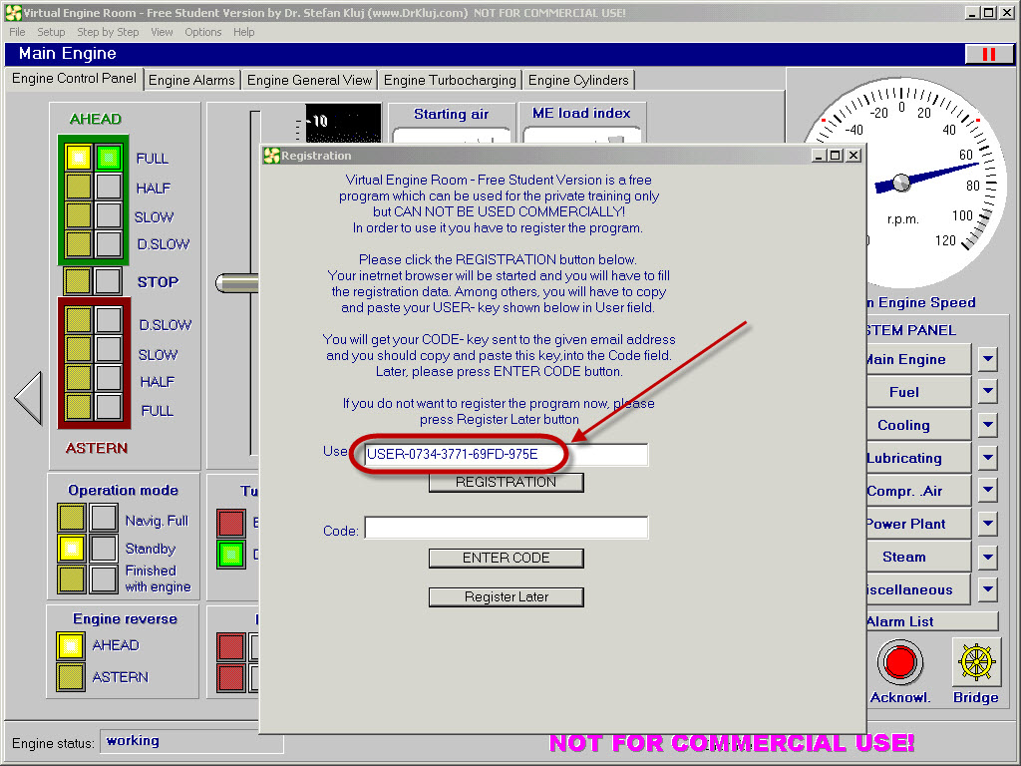The width and height of the screenshot is (1021, 766).
Task: Click the red Turning gear indicator square
Action: pyautogui.click(x=231, y=523)
